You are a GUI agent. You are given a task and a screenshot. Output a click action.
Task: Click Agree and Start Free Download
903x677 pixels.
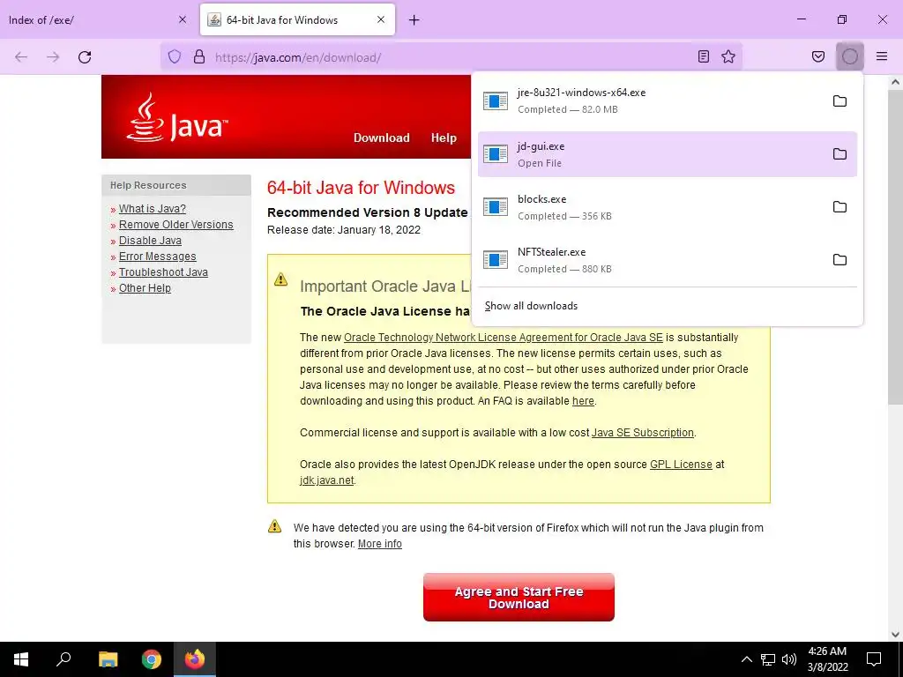pos(519,597)
